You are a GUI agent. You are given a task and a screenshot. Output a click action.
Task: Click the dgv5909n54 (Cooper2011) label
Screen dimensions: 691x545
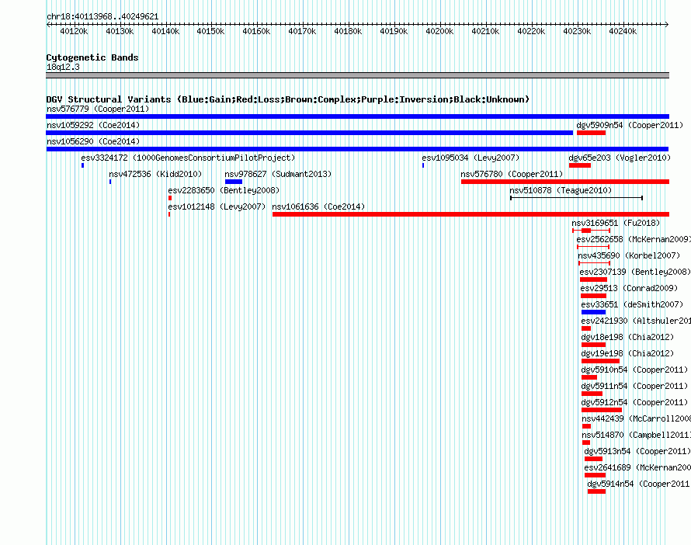(x=630, y=125)
